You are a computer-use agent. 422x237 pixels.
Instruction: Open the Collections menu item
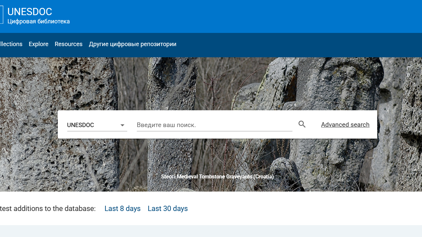(x=11, y=44)
